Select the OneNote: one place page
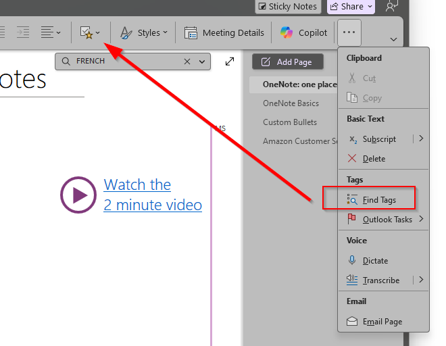 click(x=293, y=84)
